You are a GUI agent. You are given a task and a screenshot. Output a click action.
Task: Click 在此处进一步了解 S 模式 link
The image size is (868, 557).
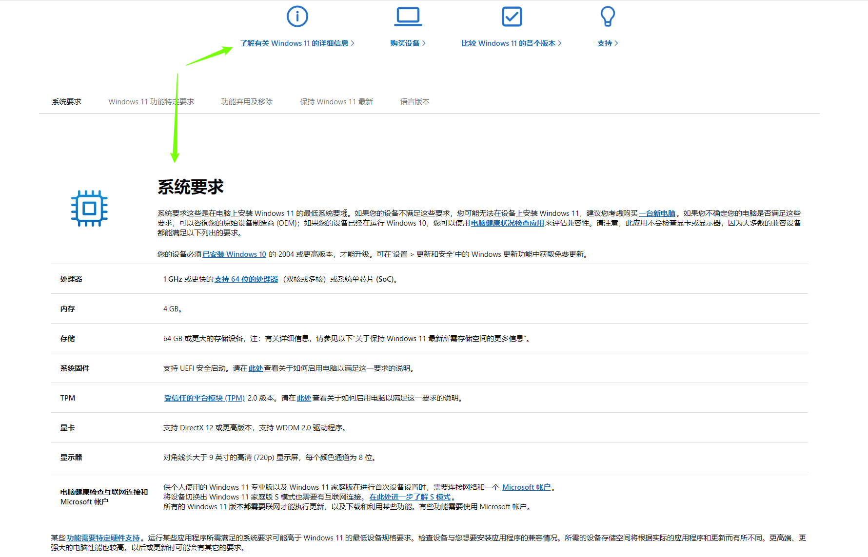coord(410,497)
